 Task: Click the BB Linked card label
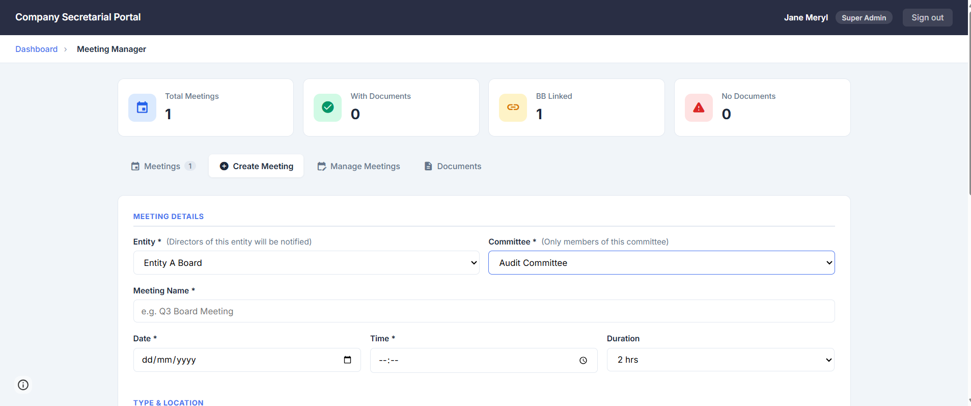tap(554, 96)
